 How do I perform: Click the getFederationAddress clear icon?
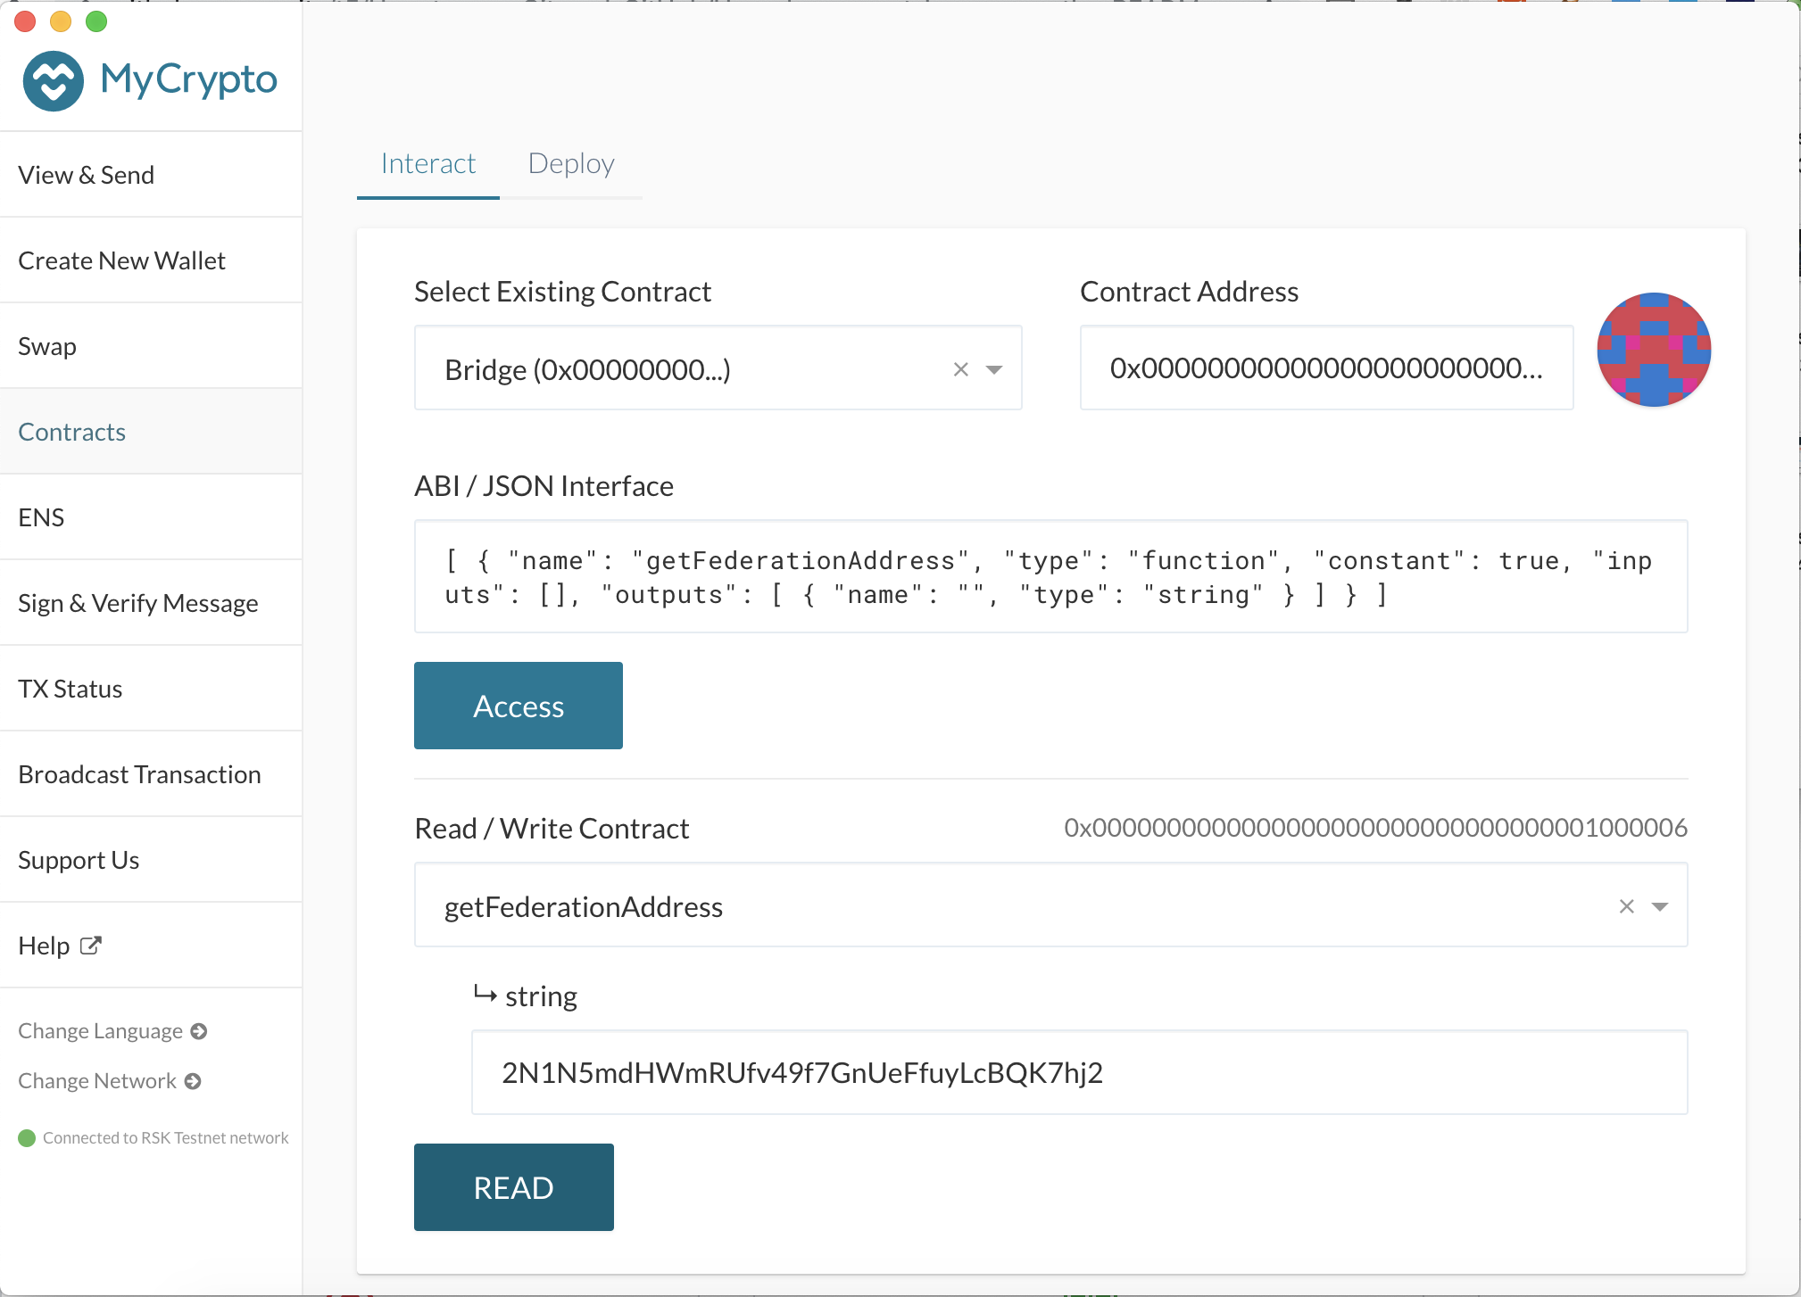pos(1626,905)
